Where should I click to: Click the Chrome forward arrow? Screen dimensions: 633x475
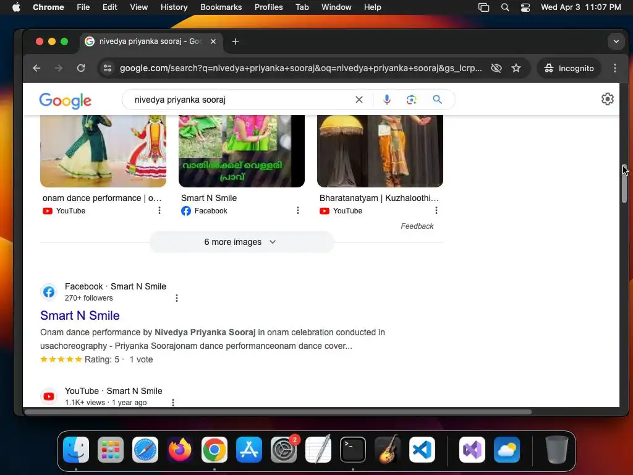(59, 68)
